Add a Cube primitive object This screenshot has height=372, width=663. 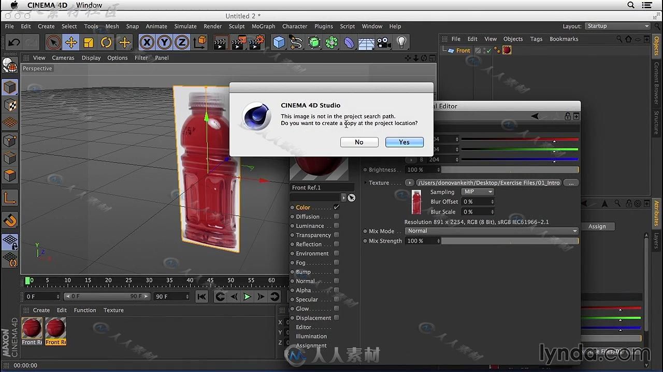pyautogui.click(x=279, y=42)
